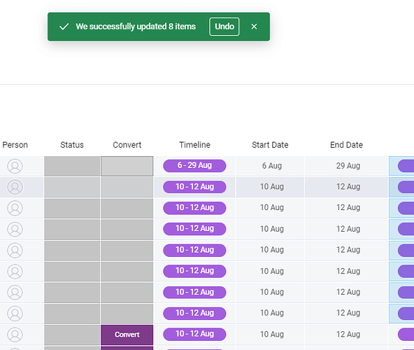Click the Person column header
The width and height of the screenshot is (414, 350).
pyautogui.click(x=15, y=145)
